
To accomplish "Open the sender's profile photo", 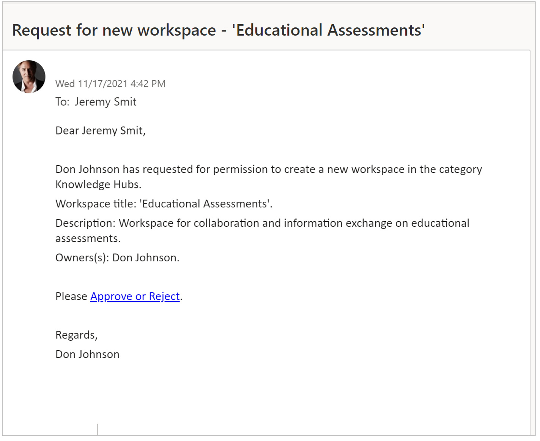I will click(29, 77).
